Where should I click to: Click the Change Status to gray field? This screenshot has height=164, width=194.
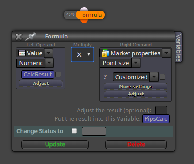pos(94,131)
